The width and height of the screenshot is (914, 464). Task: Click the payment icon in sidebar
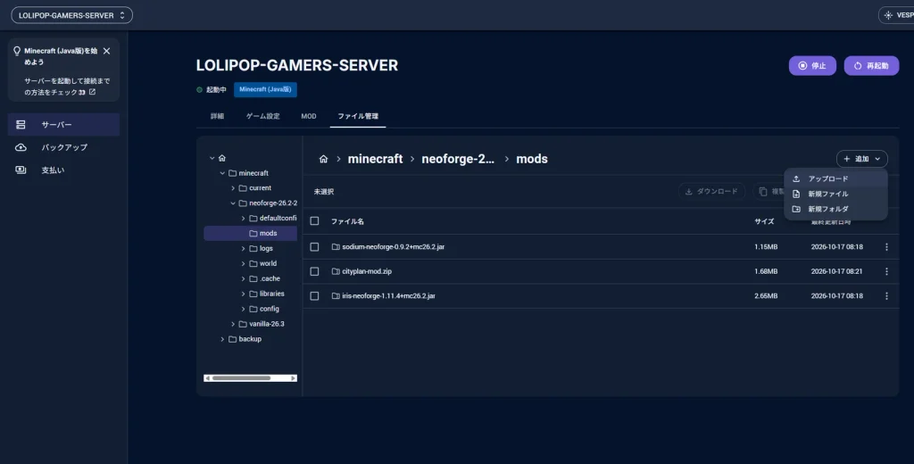21,170
